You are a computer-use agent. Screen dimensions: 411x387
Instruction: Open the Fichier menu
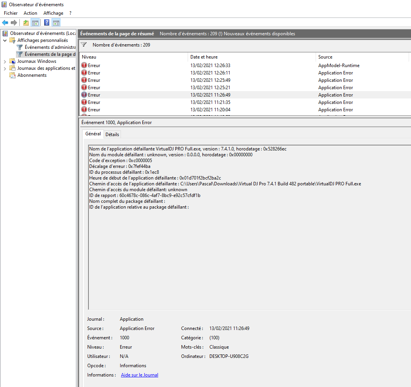pos(11,13)
